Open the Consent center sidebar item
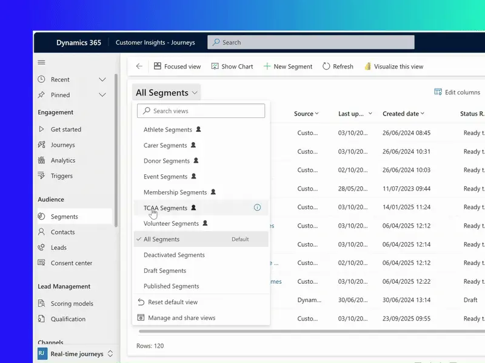The width and height of the screenshot is (485, 363). (x=71, y=263)
